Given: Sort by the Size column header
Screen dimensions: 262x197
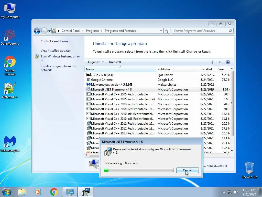Looking at the screenshot, I should pos(223,69).
